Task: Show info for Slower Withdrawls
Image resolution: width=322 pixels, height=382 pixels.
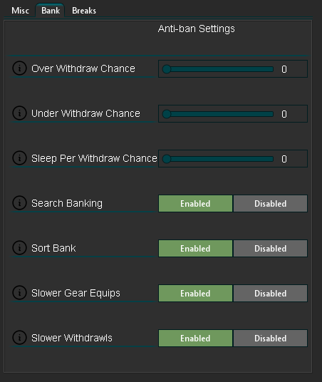Action: click(19, 337)
